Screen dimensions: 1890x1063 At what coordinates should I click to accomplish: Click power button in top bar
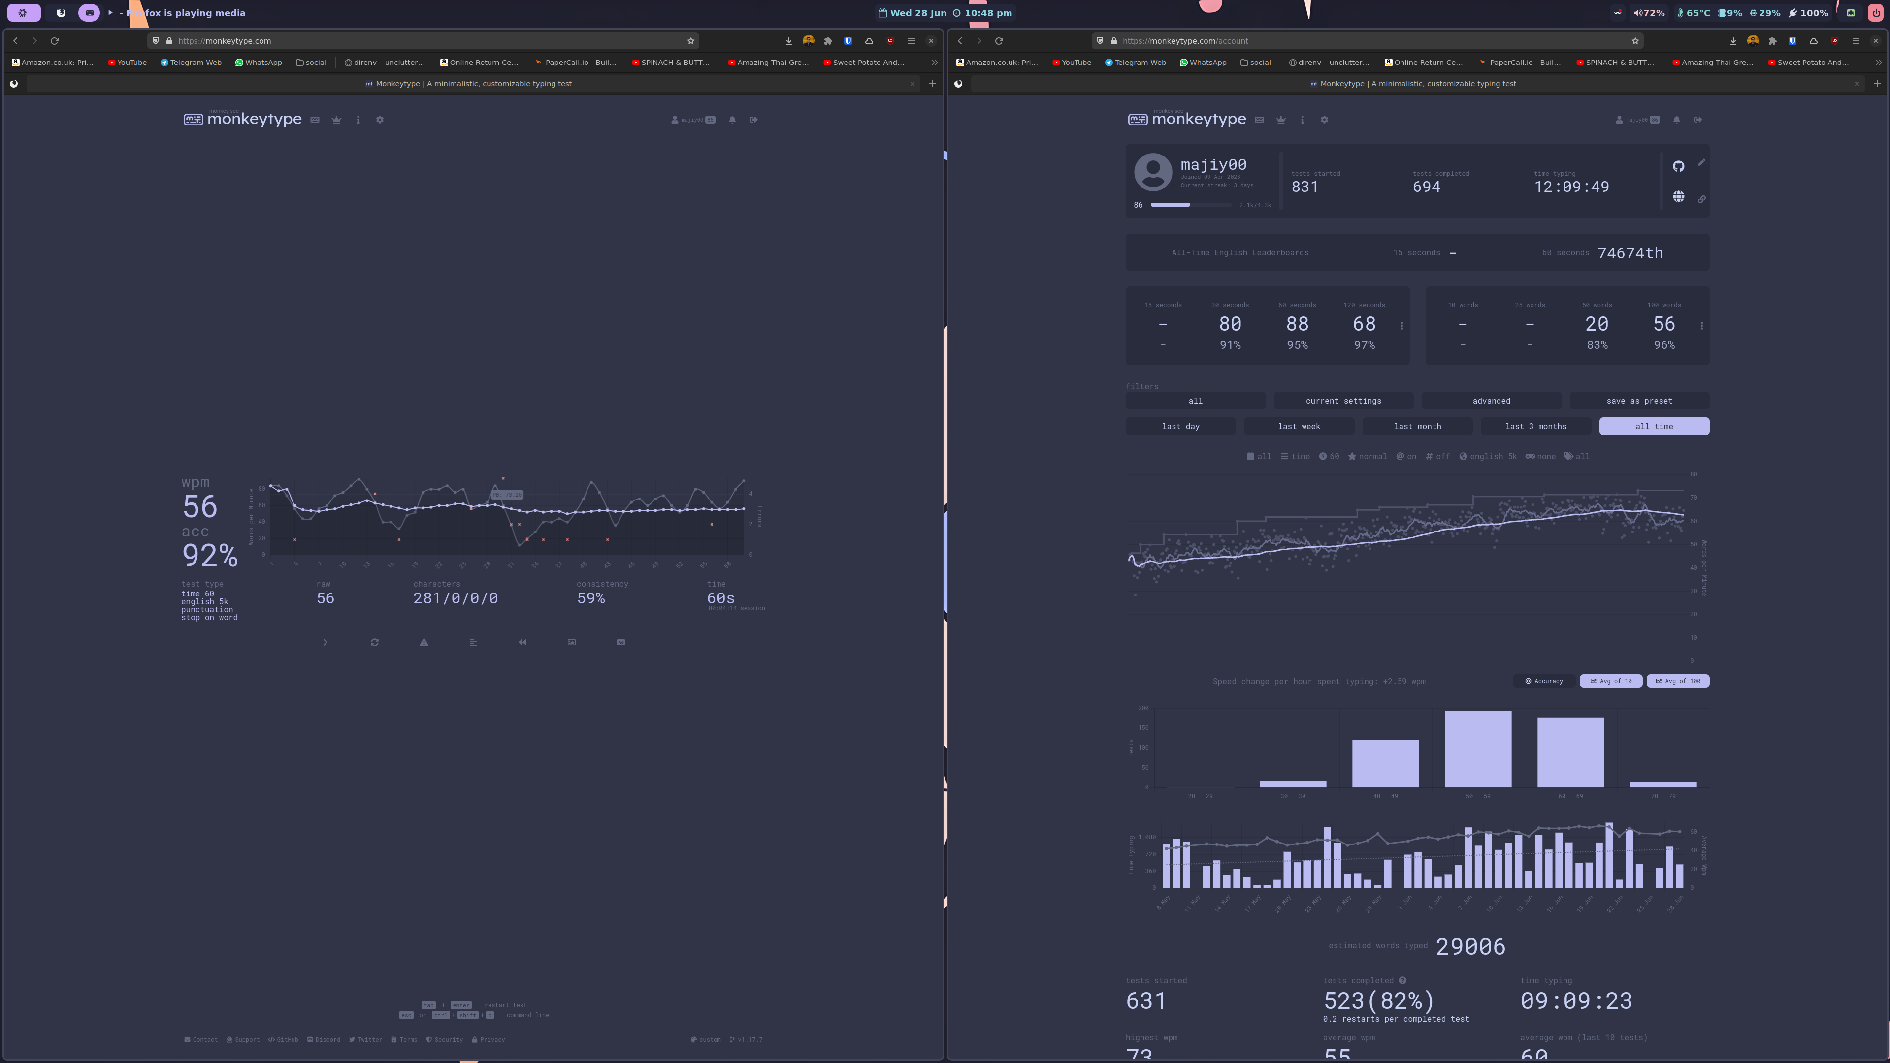pos(1876,12)
